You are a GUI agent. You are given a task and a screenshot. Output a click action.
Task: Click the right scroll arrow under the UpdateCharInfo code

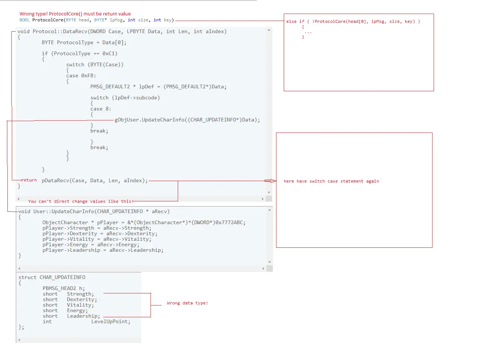(264, 269)
